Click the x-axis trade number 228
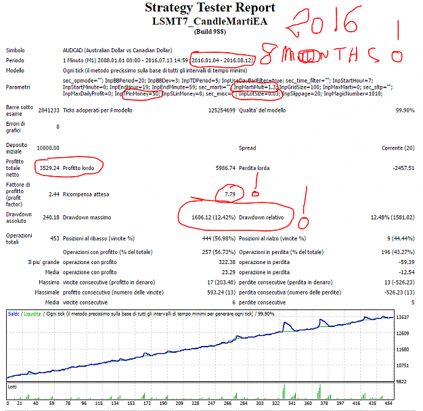This screenshot has width=423, height=411. (196, 403)
